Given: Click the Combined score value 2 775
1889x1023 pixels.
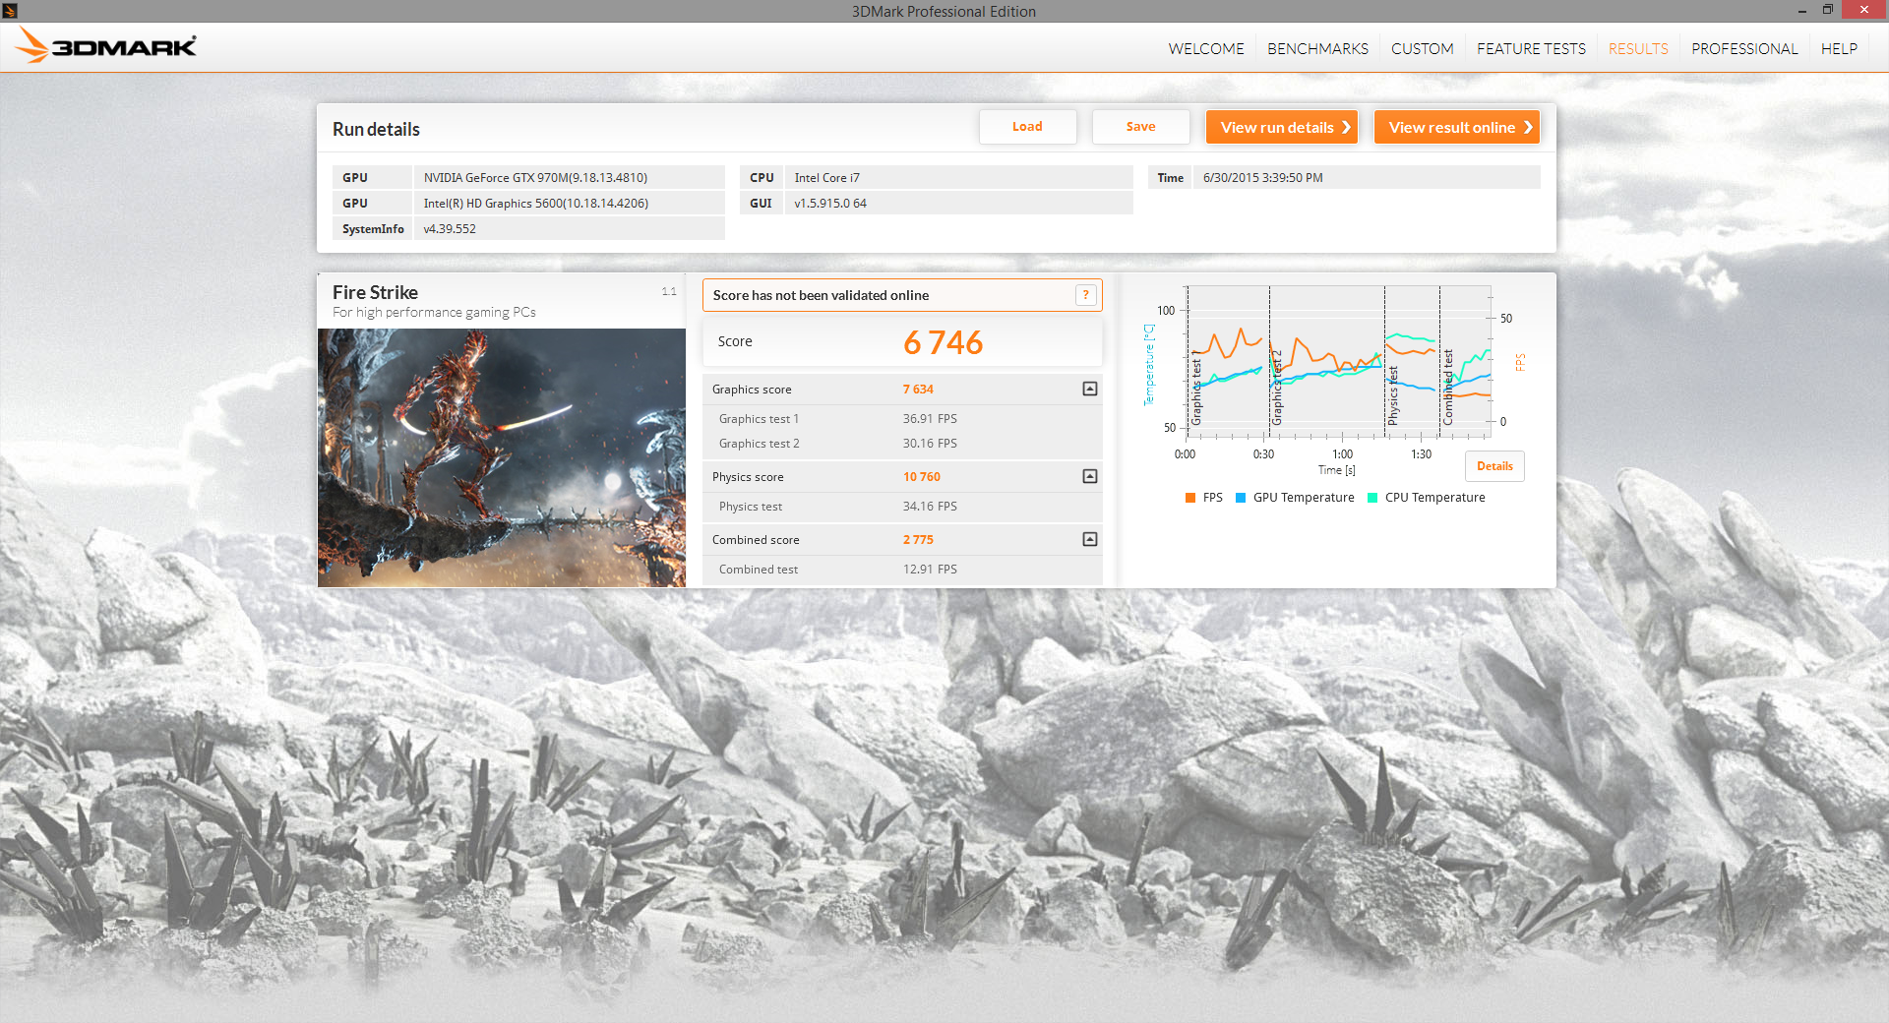Looking at the screenshot, I should click(x=918, y=540).
